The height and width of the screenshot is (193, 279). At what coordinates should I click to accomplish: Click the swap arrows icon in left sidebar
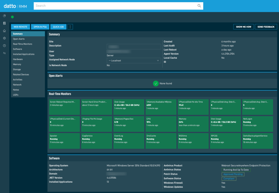[x=4, y=53]
